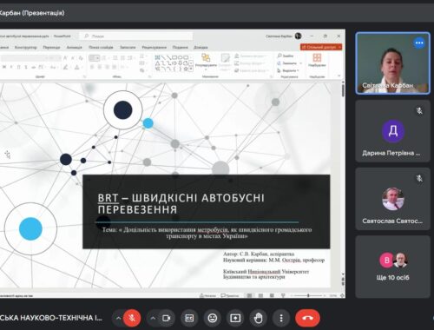The image size is (434, 330).
Task: Select the Святослав participant tile
Action: (392, 199)
